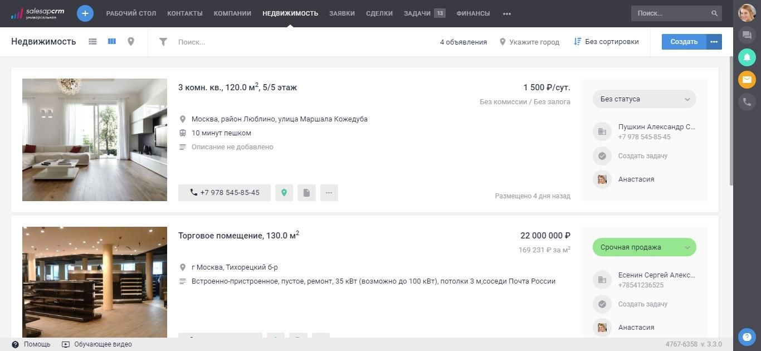Mark second listing's Создать задачу check circle
761x351 pixels.
coord(602,304)
